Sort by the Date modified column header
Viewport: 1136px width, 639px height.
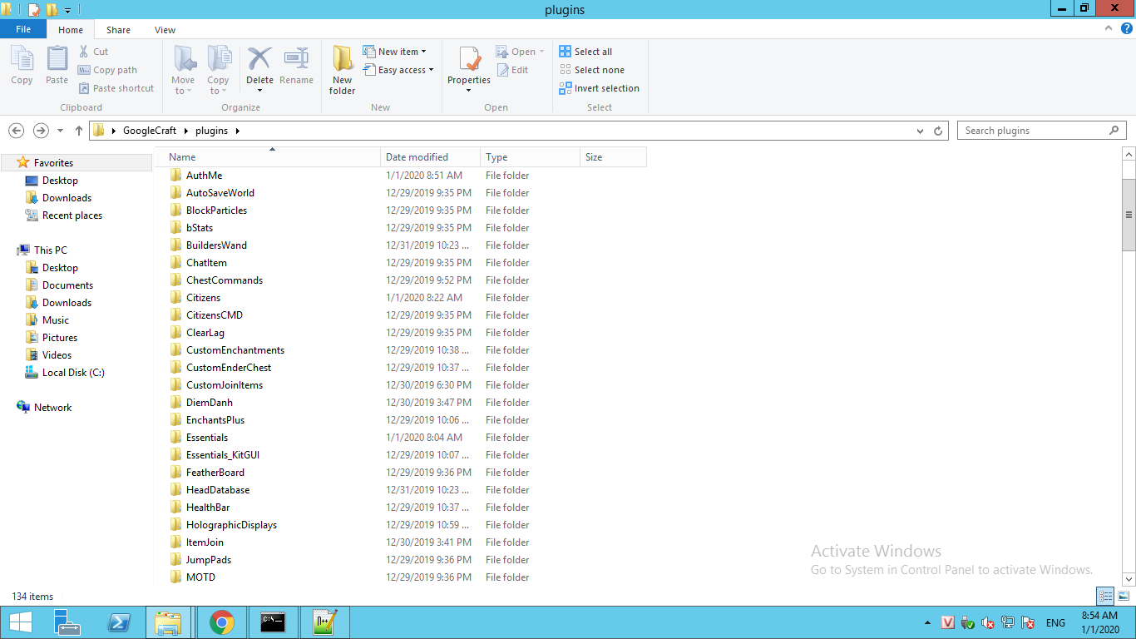coord(431,157)
